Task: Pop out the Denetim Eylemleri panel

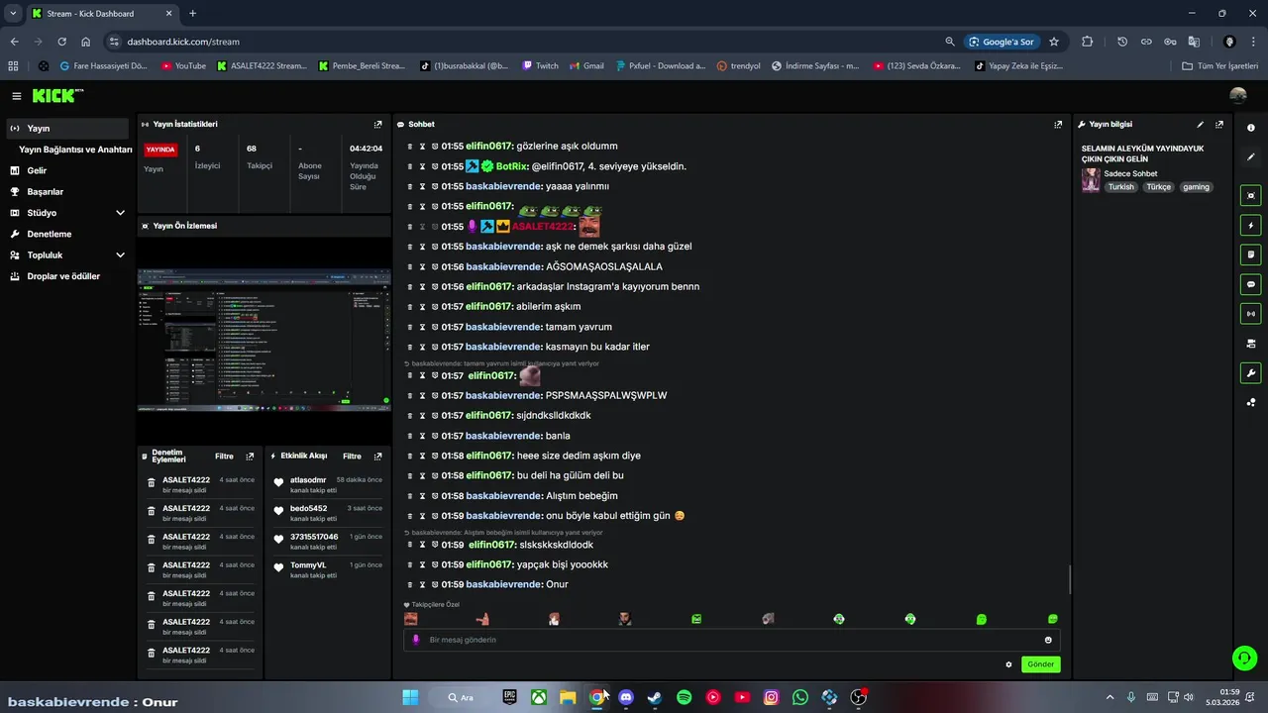Action: click(x=250, y=457)
